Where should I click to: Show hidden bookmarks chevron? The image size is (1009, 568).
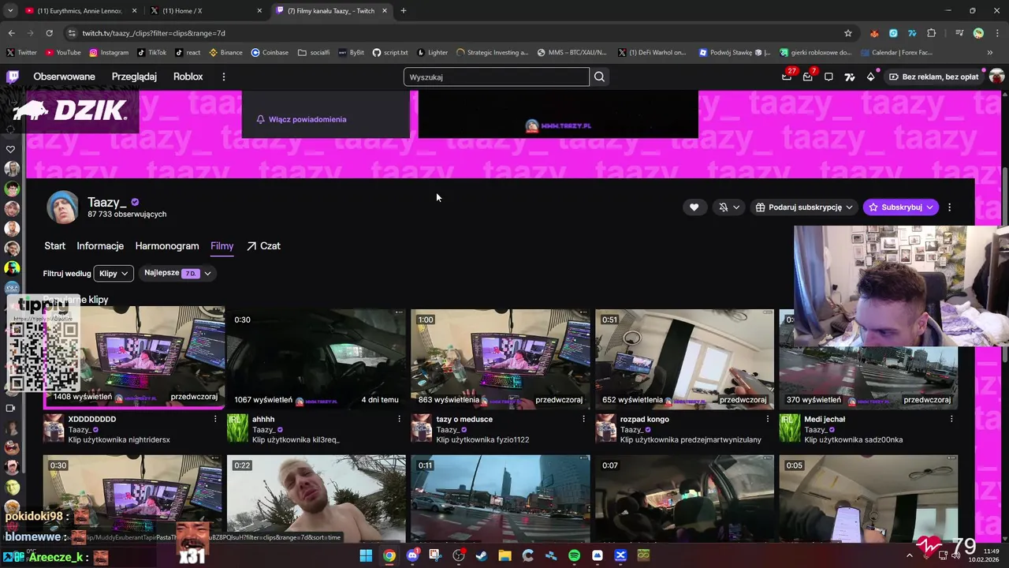[990, 53]
